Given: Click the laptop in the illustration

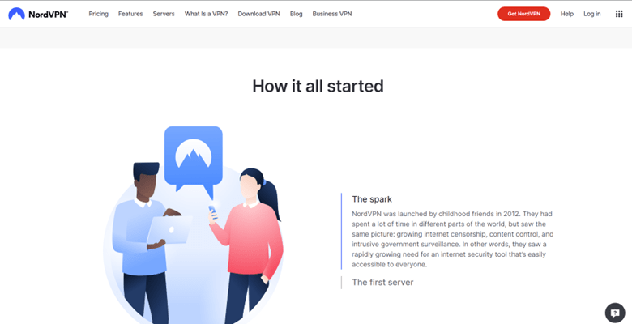Looking at the screenshot, I should (169, 230).
